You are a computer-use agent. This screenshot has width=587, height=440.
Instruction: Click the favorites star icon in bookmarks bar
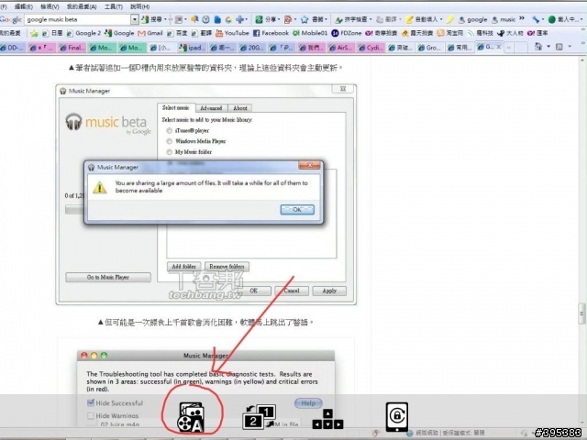click(x=34, y=33)
